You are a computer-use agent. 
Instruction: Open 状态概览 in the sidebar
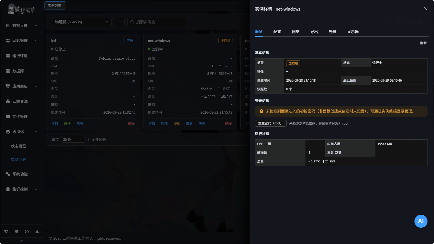(x=18, y=146)
